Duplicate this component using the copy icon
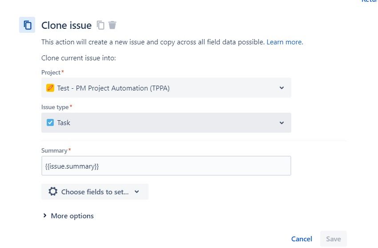The image size is (378, 248). click(101, 25)
